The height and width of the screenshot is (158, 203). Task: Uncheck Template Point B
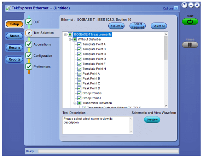(x=79, y=49)
